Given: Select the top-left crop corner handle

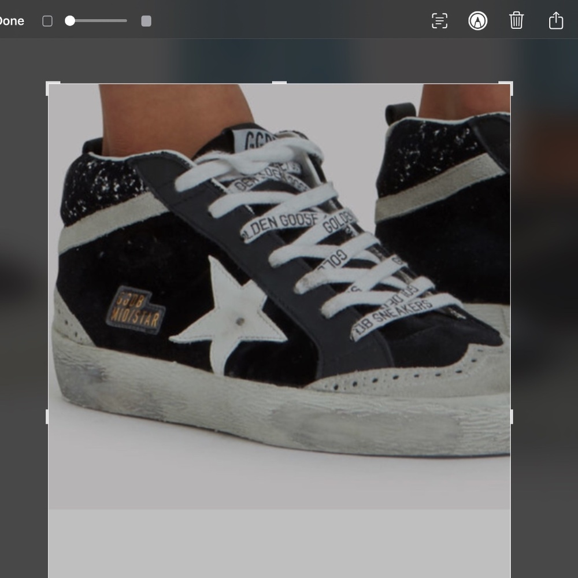Looking at the screenshot, I should pos(51,87).
